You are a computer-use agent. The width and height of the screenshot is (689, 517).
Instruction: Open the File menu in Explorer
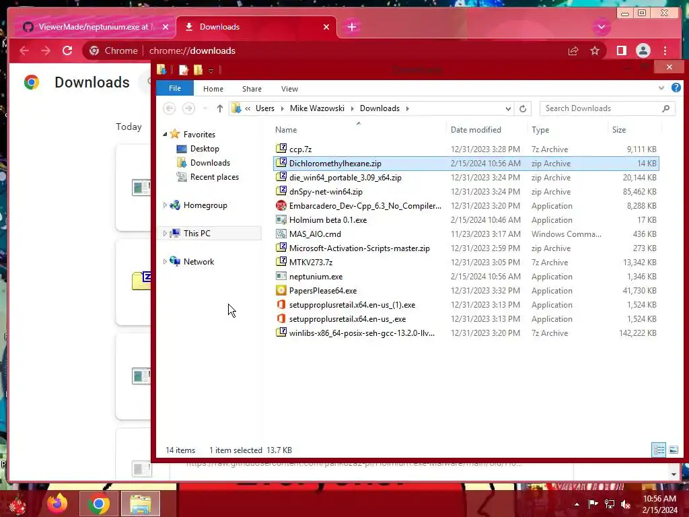click(175, 88)
